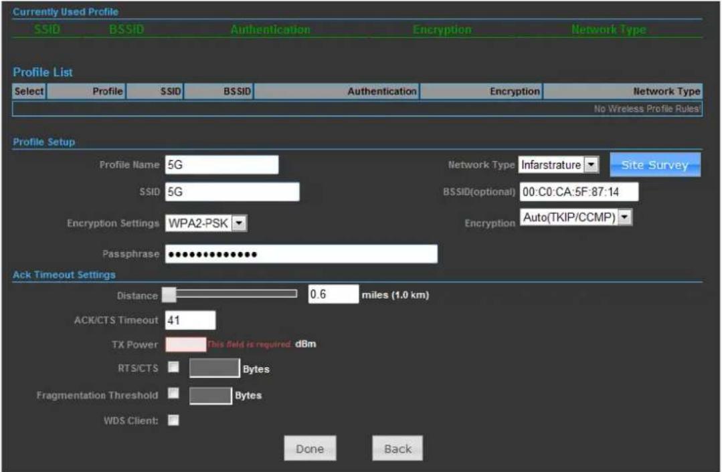The image size is (722, 472).
Task: Click the Done button
Action: [x=310, y=448]
